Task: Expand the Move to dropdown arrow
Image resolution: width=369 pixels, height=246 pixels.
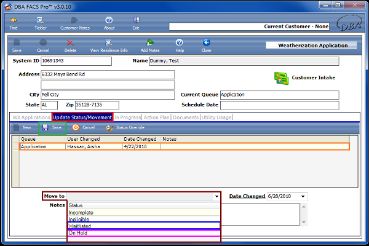Action: [216, 196]
